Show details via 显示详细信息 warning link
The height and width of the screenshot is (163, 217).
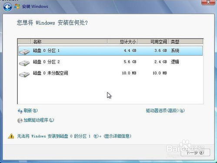(117, 136)
